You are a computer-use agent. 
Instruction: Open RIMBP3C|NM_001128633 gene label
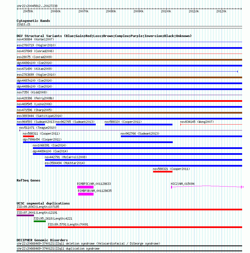pos(94,184)
